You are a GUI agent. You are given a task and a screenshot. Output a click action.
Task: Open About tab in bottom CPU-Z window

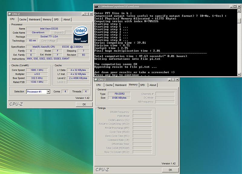(x=153, y=85)
